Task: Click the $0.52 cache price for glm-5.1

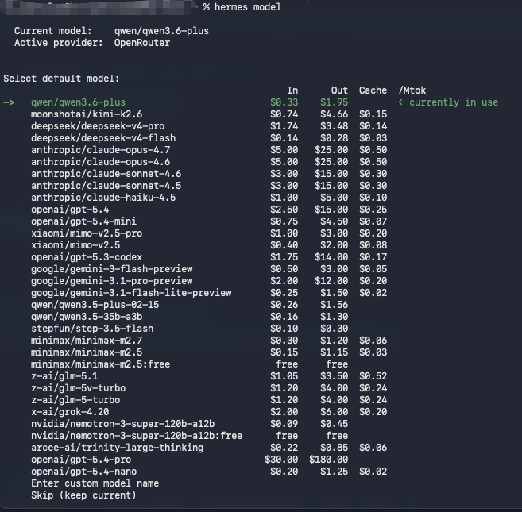Action: [373, 376]
